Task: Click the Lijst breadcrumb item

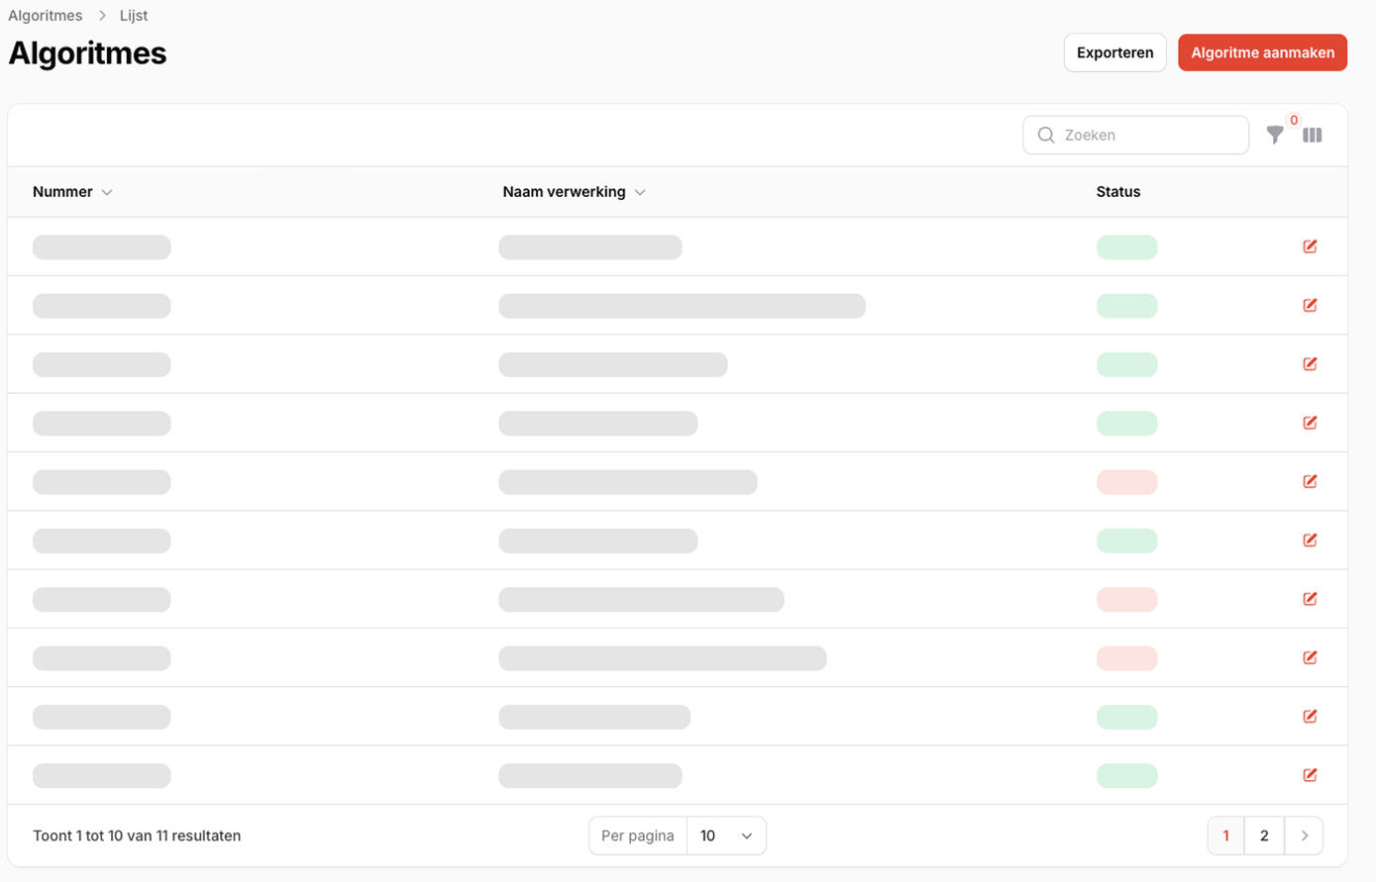Action: tap(134, 16)
